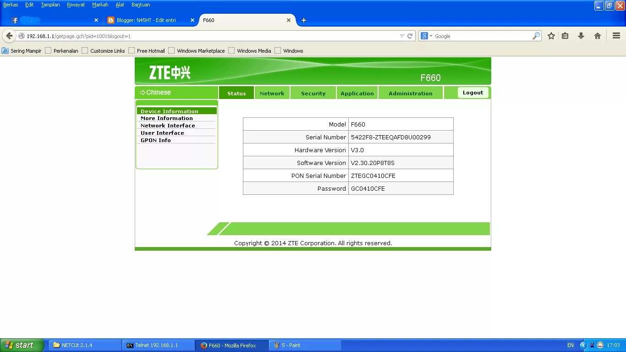Open the Windows Marketplace bookmark

coord(197,51)
